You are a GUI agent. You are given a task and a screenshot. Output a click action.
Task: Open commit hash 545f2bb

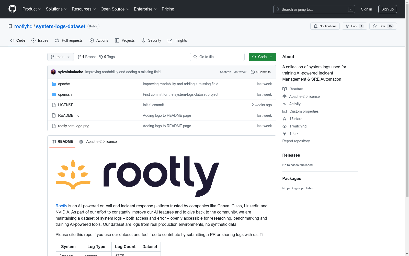point(225,72)
